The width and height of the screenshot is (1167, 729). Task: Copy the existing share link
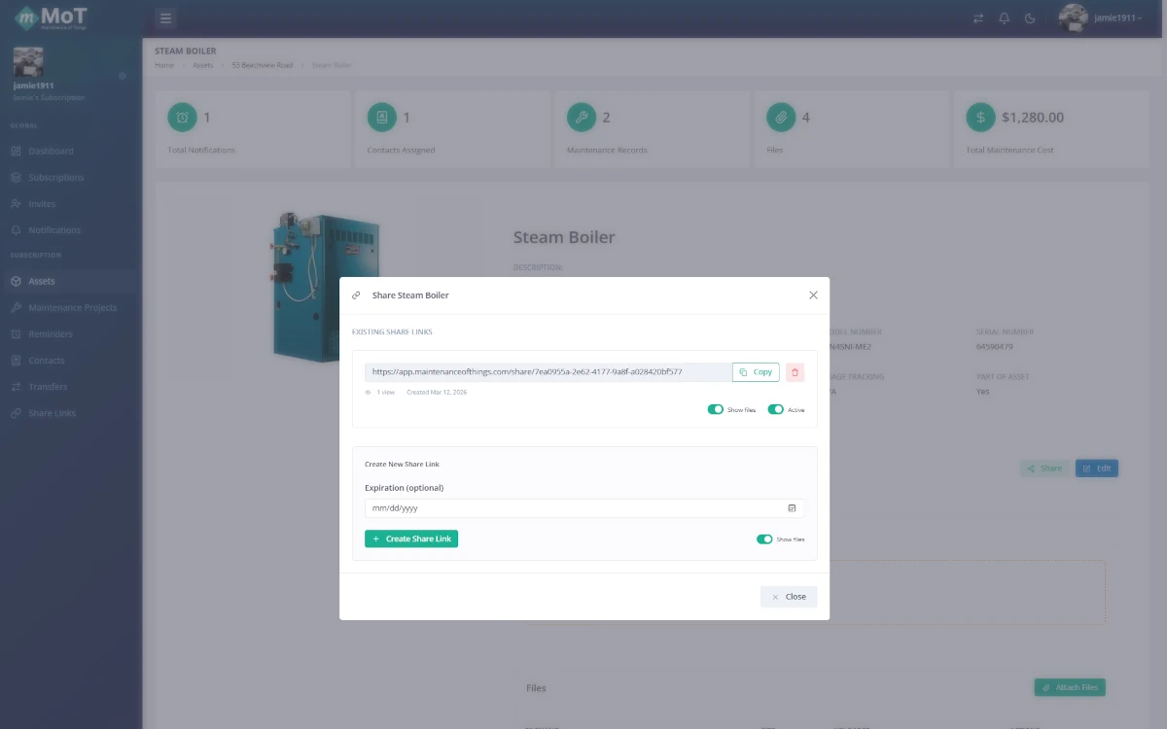(756, 371)
